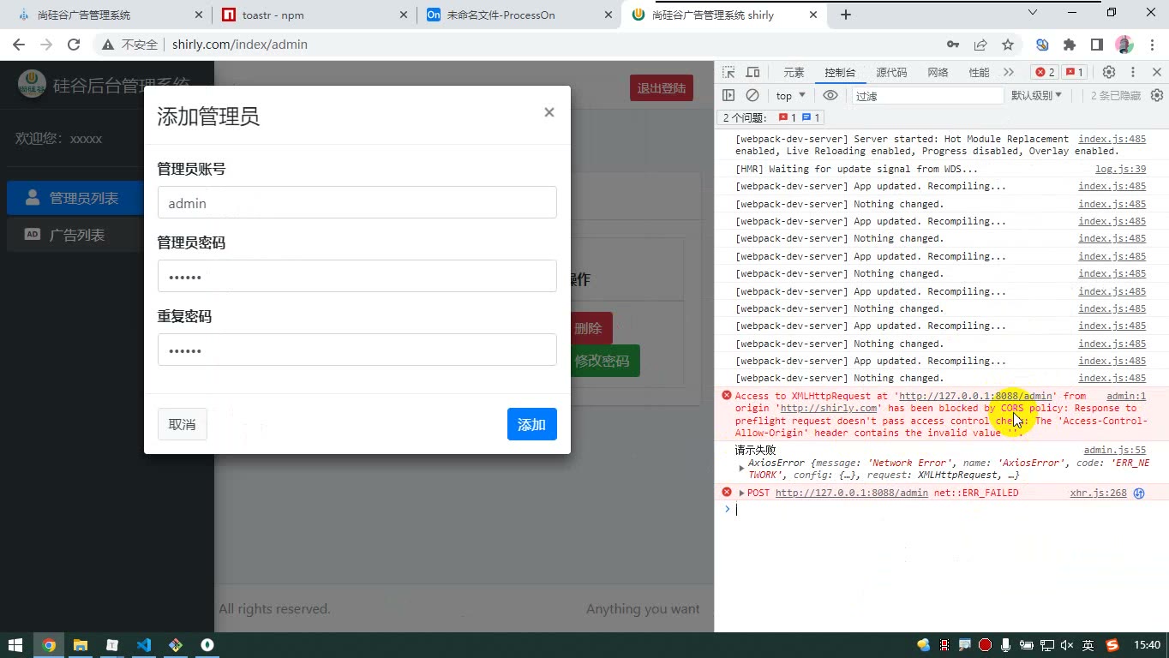Switch to the 网络 DevTools tab
The width and height of the screenshot is (1169, 658).
click(x=938, y=72)
